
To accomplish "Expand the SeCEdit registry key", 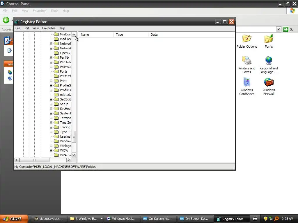I will [x=51, y=99].
